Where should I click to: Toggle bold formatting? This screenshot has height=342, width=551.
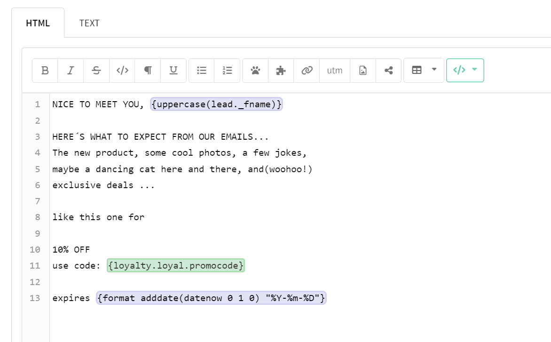(x=45, y=70)
